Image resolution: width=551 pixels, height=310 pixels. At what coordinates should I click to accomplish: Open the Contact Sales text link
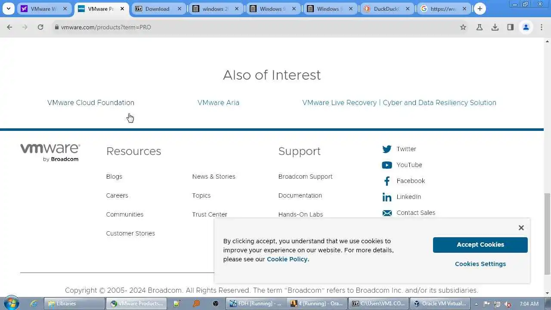(416, 213)
